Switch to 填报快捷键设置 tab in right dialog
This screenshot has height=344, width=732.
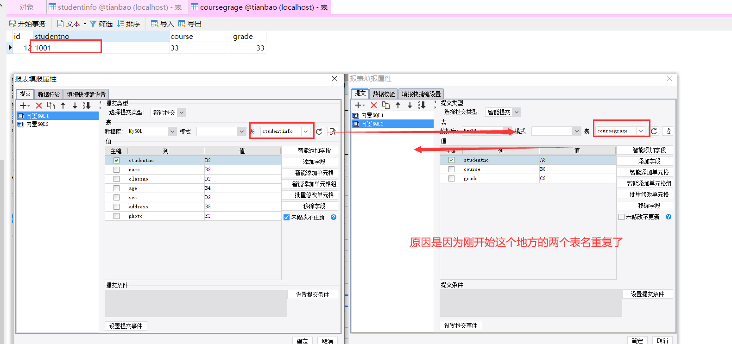(421, 94)
